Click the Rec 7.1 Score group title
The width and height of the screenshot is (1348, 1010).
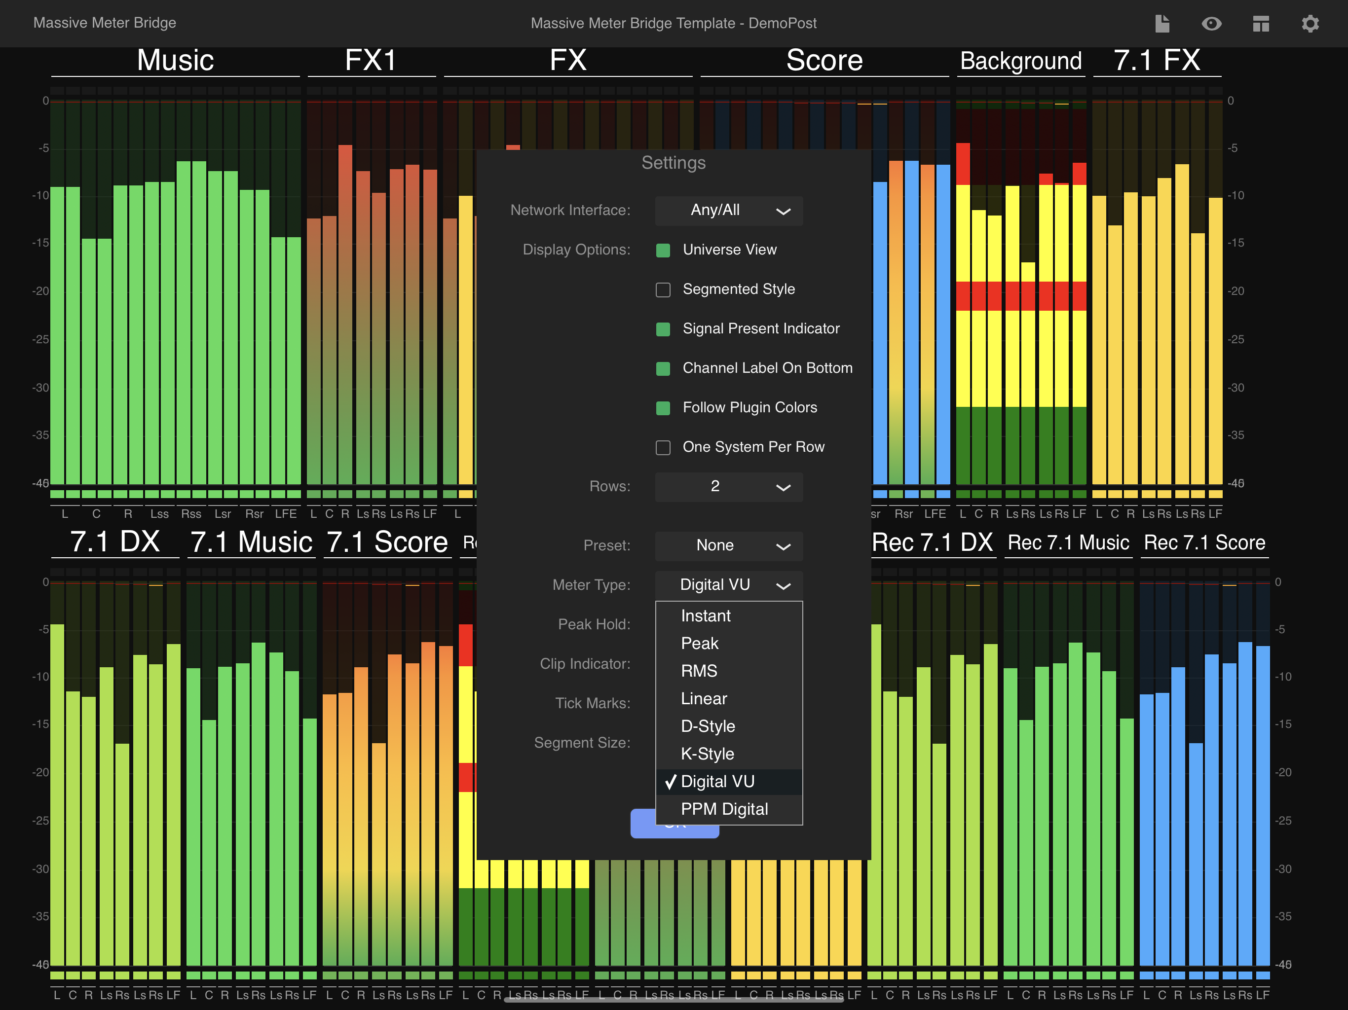pyautogui.click(x=1205, y=542)
